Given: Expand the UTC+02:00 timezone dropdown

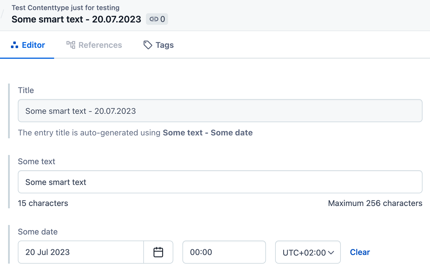Looking at the screenshot, I should coord(308,252).
